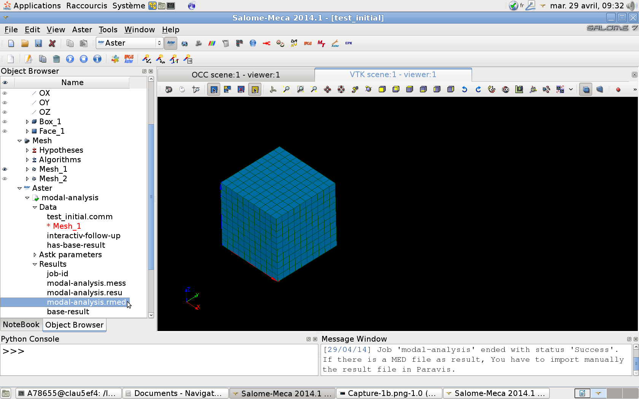Show Mesh_2 using its eye icon

tap(5, 179)
